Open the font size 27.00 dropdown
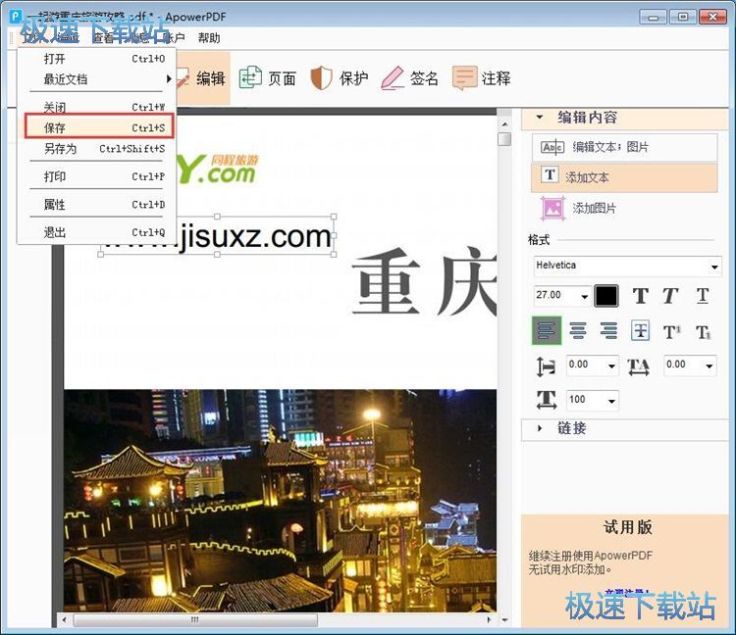This screenshot has width=736, height=635. [585, 296]
